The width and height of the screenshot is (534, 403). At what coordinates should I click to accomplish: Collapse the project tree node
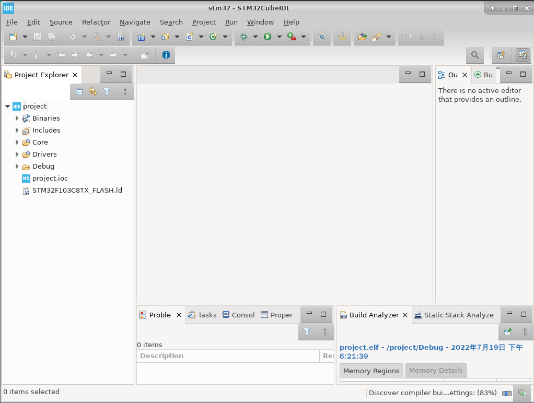[7, 106]
